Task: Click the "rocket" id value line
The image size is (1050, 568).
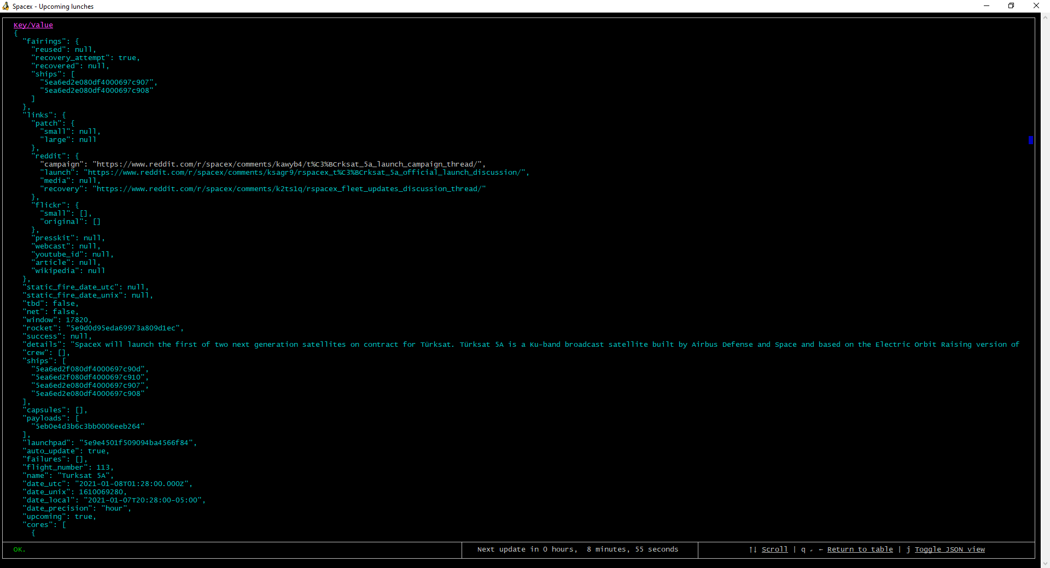Action: [103, 328]
